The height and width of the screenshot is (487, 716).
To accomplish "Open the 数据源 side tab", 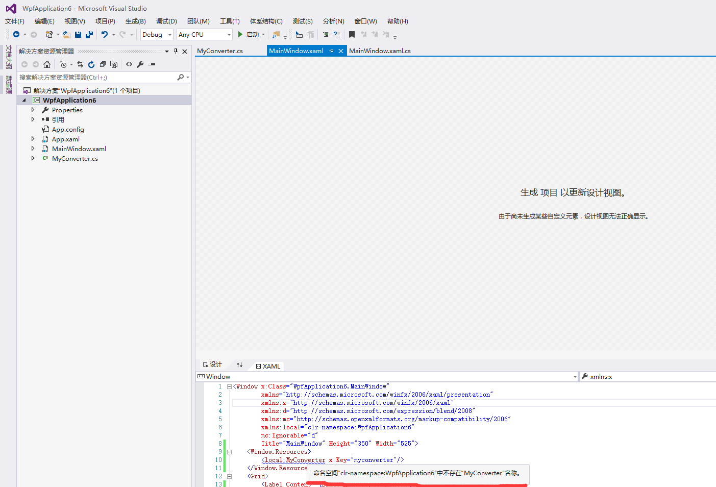I will [9, 84].
